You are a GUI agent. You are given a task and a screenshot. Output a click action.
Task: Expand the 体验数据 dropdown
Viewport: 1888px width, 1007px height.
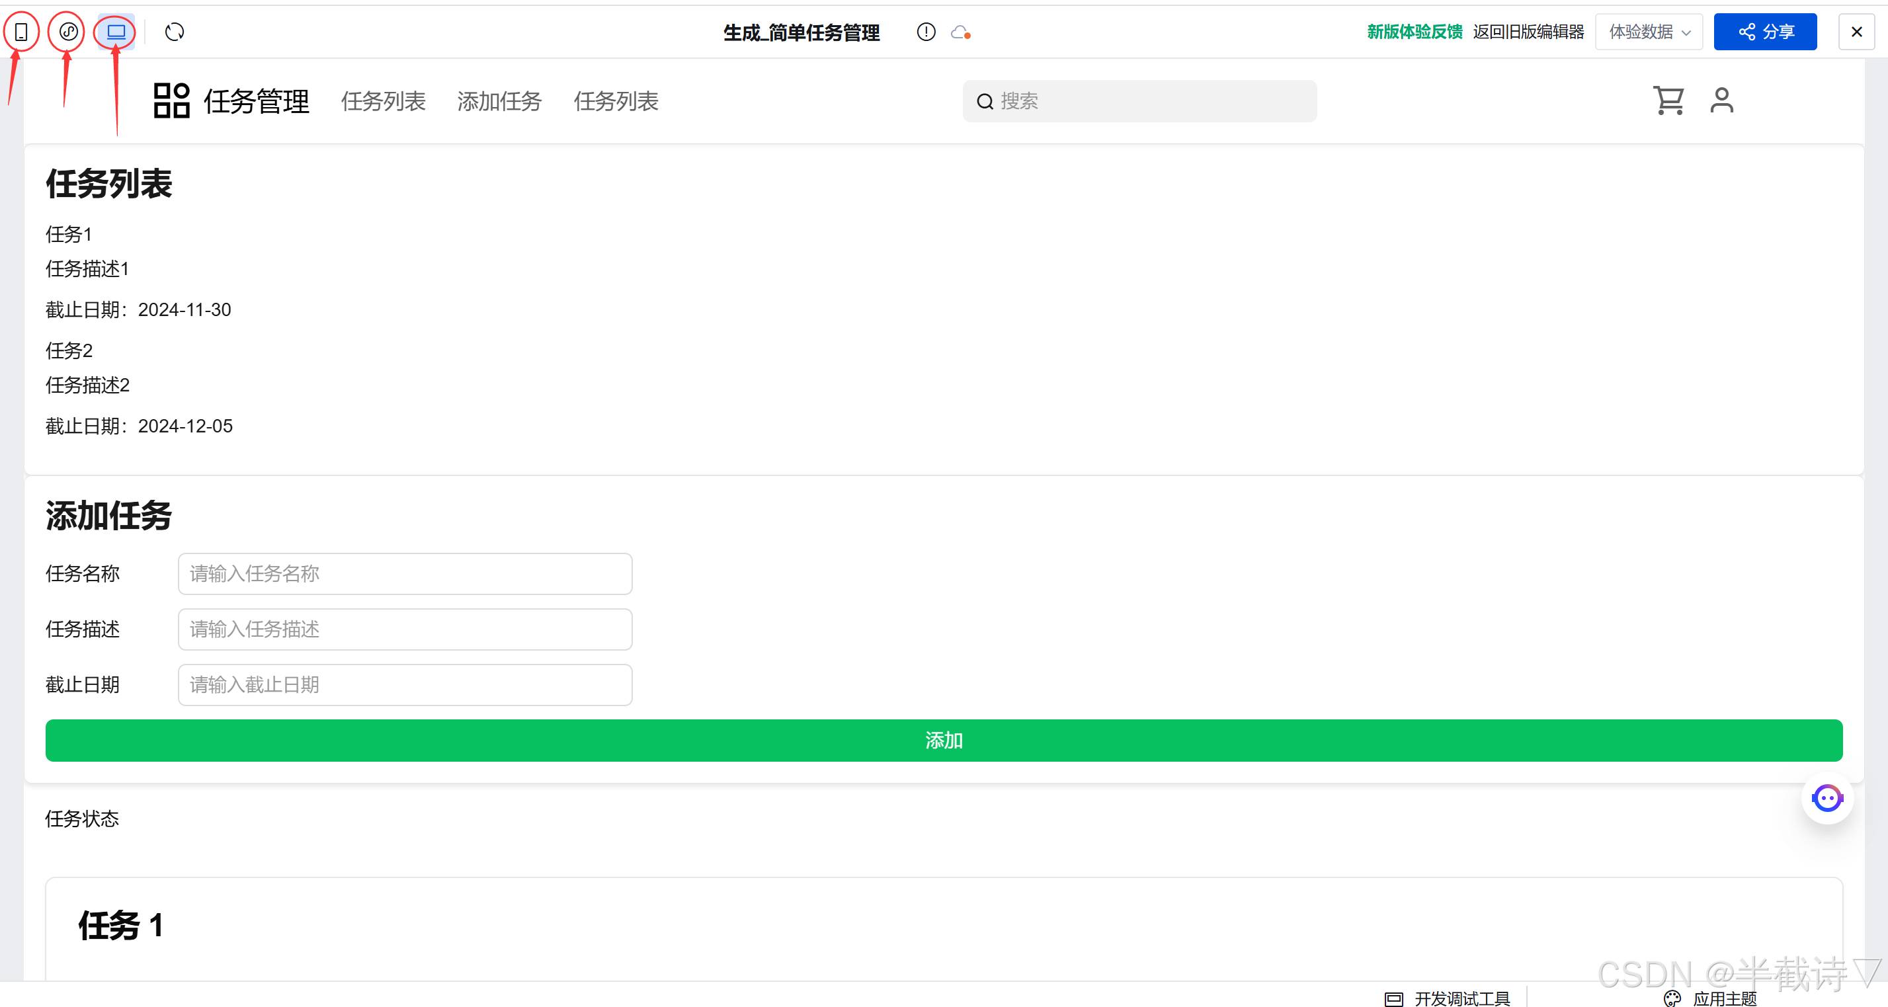pos(1649,32)
